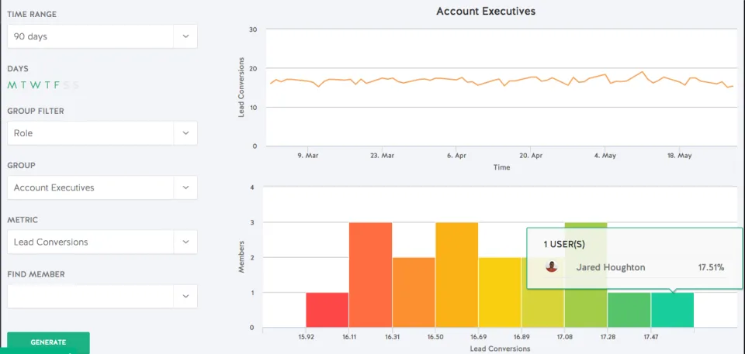Open the Find Member dropdown chevron
Viewport: 745px width, 354px height.
point(185,296)
